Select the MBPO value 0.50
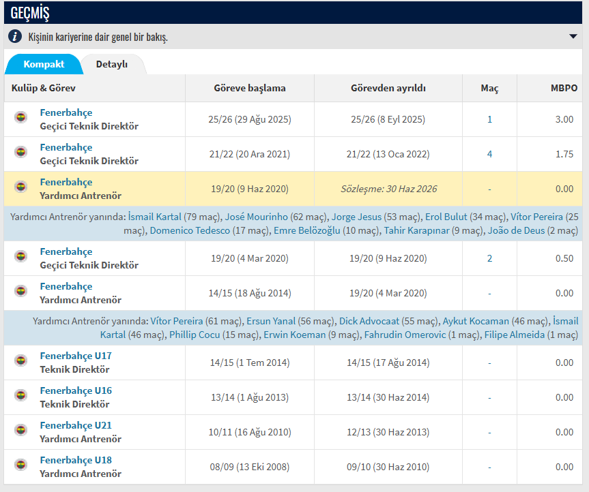Viewport: 589px width, 492px height. 564,258
